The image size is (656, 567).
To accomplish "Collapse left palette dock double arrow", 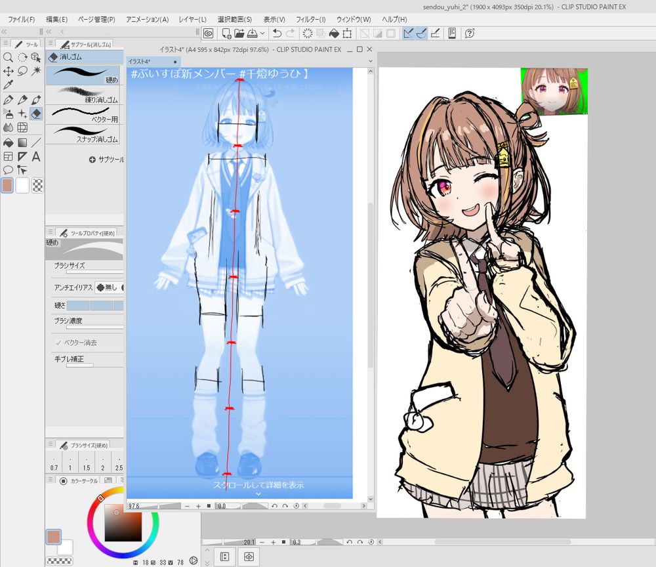I will pos(4,31).
